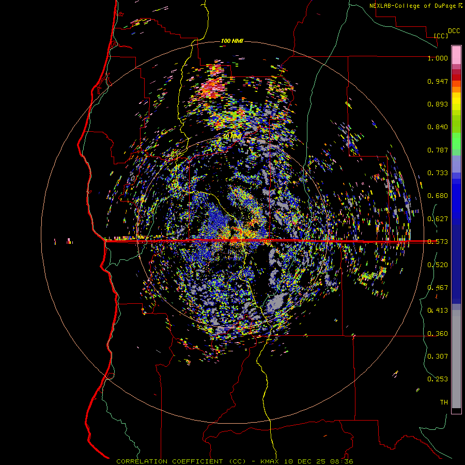Click the CC legend header label
This screenshot has width=465, height=465.
click(441, 36)
